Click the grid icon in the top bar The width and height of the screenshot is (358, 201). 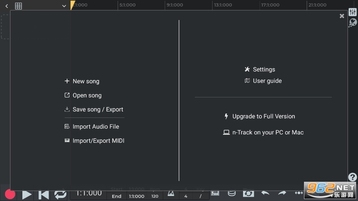point(19,6)
